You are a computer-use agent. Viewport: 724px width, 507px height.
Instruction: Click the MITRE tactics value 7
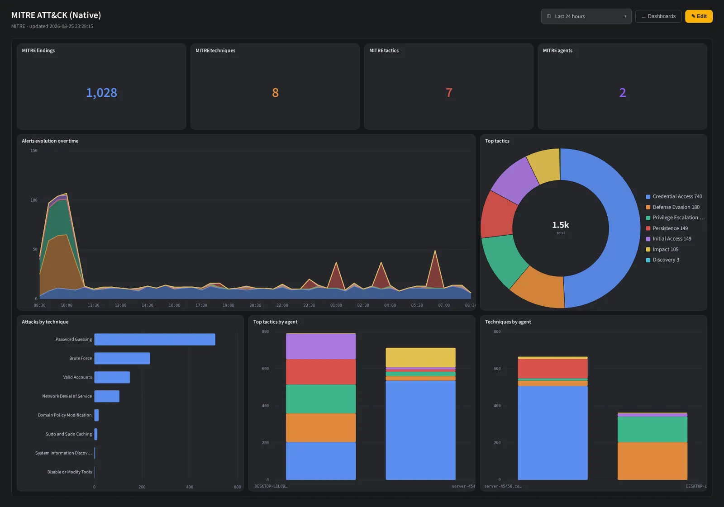point(449,93)
